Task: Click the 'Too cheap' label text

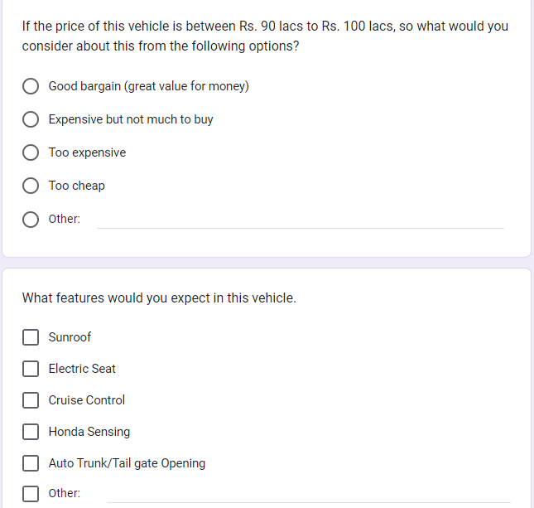Action: [x=77, y=186]
